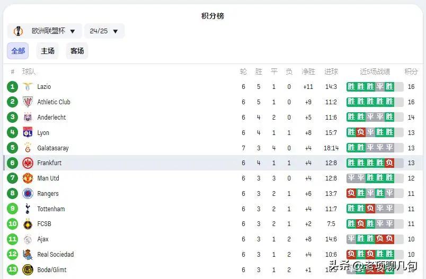Click the Rangers crest icon
Screen dimensions: 426x279
point(28,194)
